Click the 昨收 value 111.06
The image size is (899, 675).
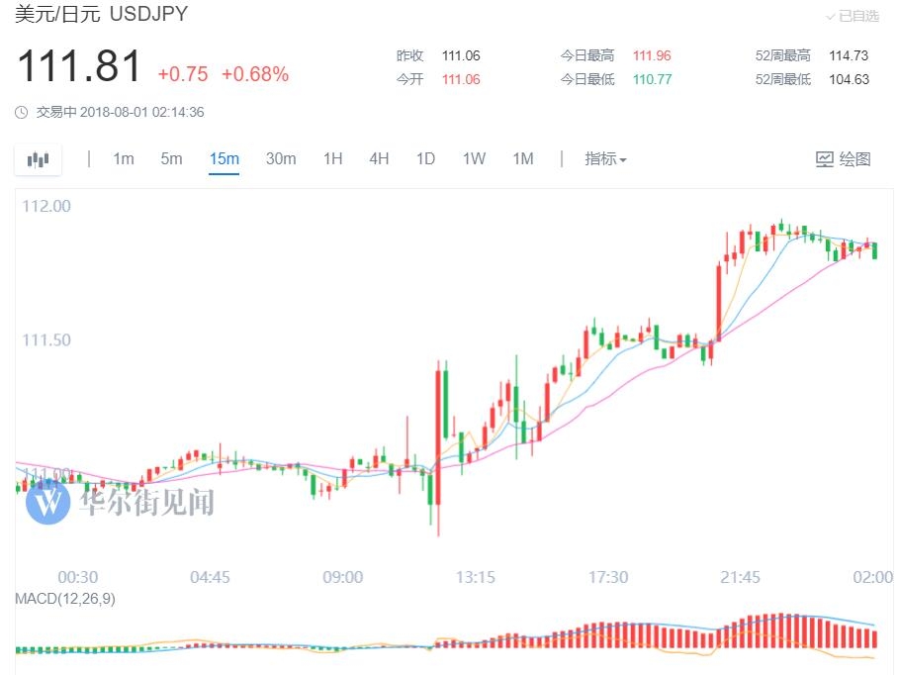pyautogui.click(x=461, y=55)
